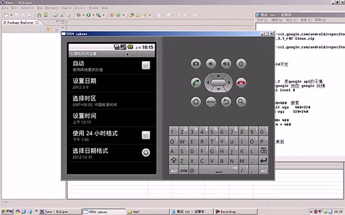Open 设置日期 setting row
345x215 pixels.
pyautogui.click(x=111, y=83)
